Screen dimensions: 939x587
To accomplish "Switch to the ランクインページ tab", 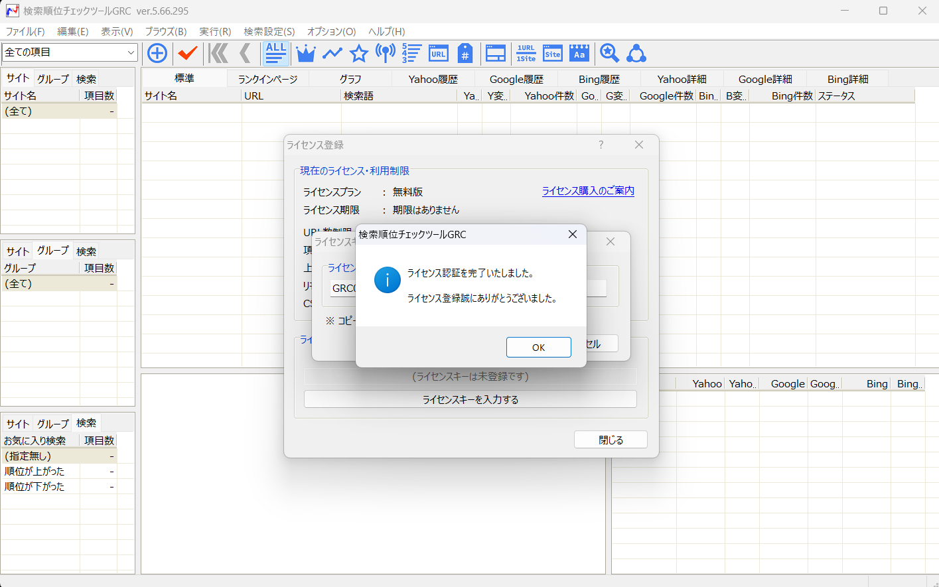I will [268, 79].
